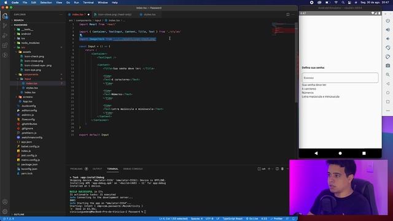Image resolution: width=393 pixels, height=221 pixels.
Task: Click Prettier in status bar
Action: click(276, 219)
